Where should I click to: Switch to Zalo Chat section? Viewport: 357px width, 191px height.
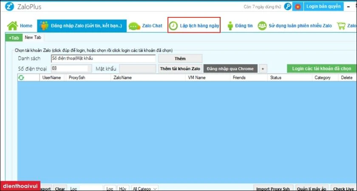[x=145, y=26]
